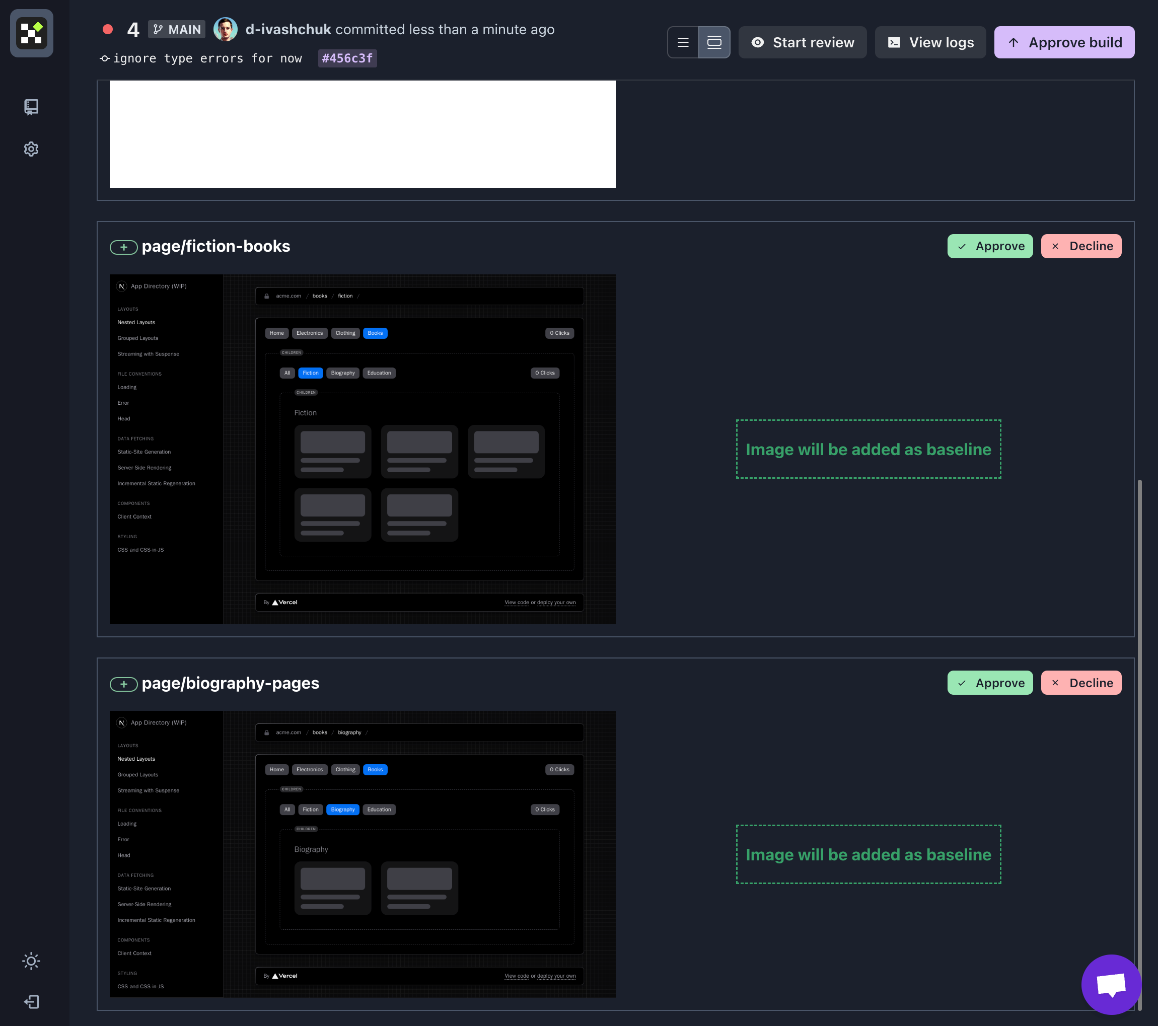1158x1026 pixels.
Task: Approve the page/biography-pages snapshot
Action: click(990, 683)
